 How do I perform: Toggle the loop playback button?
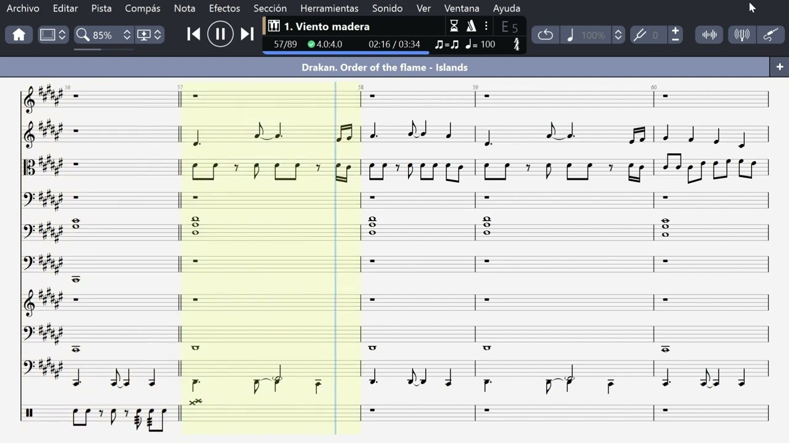pos(545,35)
